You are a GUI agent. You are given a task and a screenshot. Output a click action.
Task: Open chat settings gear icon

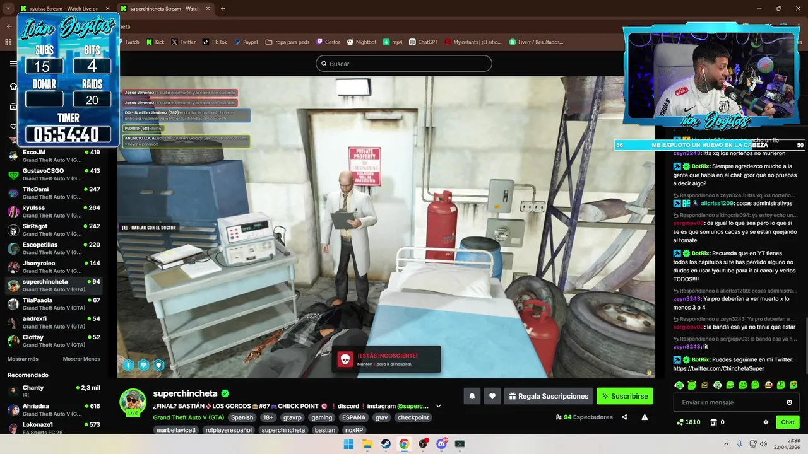click(766, 422)
